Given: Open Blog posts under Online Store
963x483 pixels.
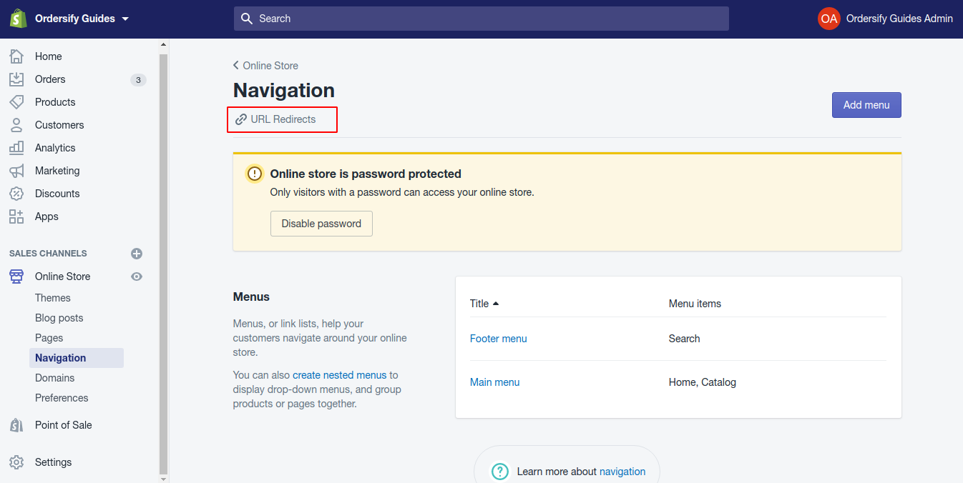Looking at the screenshot, I should pos(59,318).
